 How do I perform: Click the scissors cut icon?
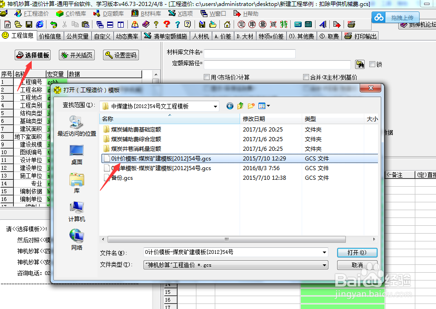64,24
